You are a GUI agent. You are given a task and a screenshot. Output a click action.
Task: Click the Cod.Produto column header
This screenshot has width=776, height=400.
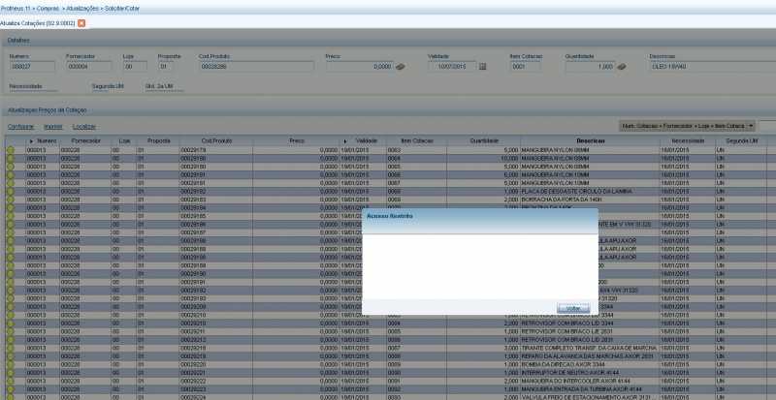tap(216, 141)
